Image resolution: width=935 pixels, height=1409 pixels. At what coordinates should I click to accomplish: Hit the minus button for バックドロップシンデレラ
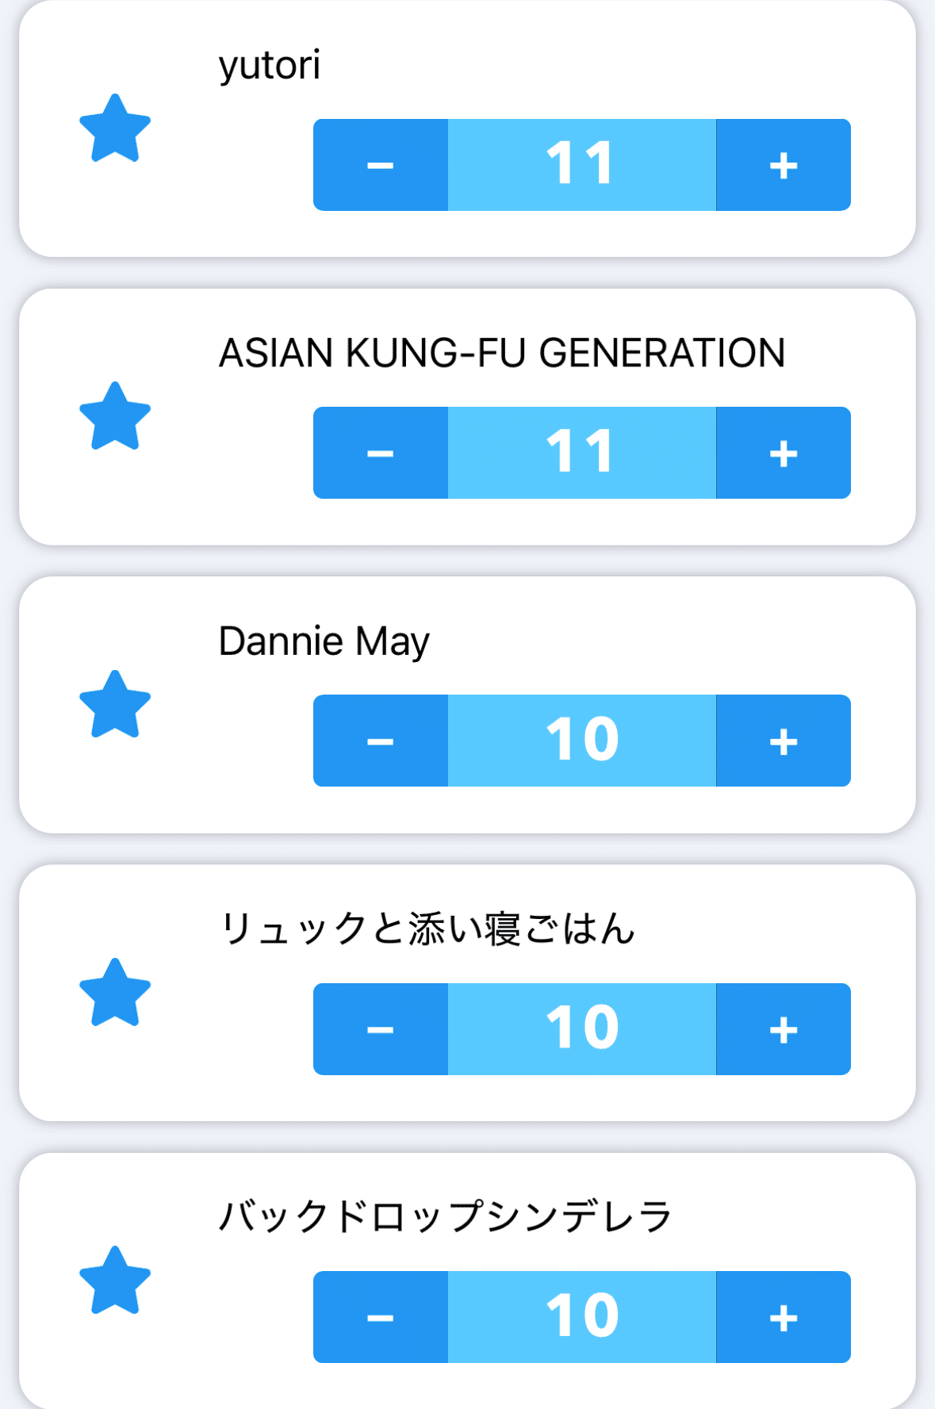click(x=381, y=1317)
